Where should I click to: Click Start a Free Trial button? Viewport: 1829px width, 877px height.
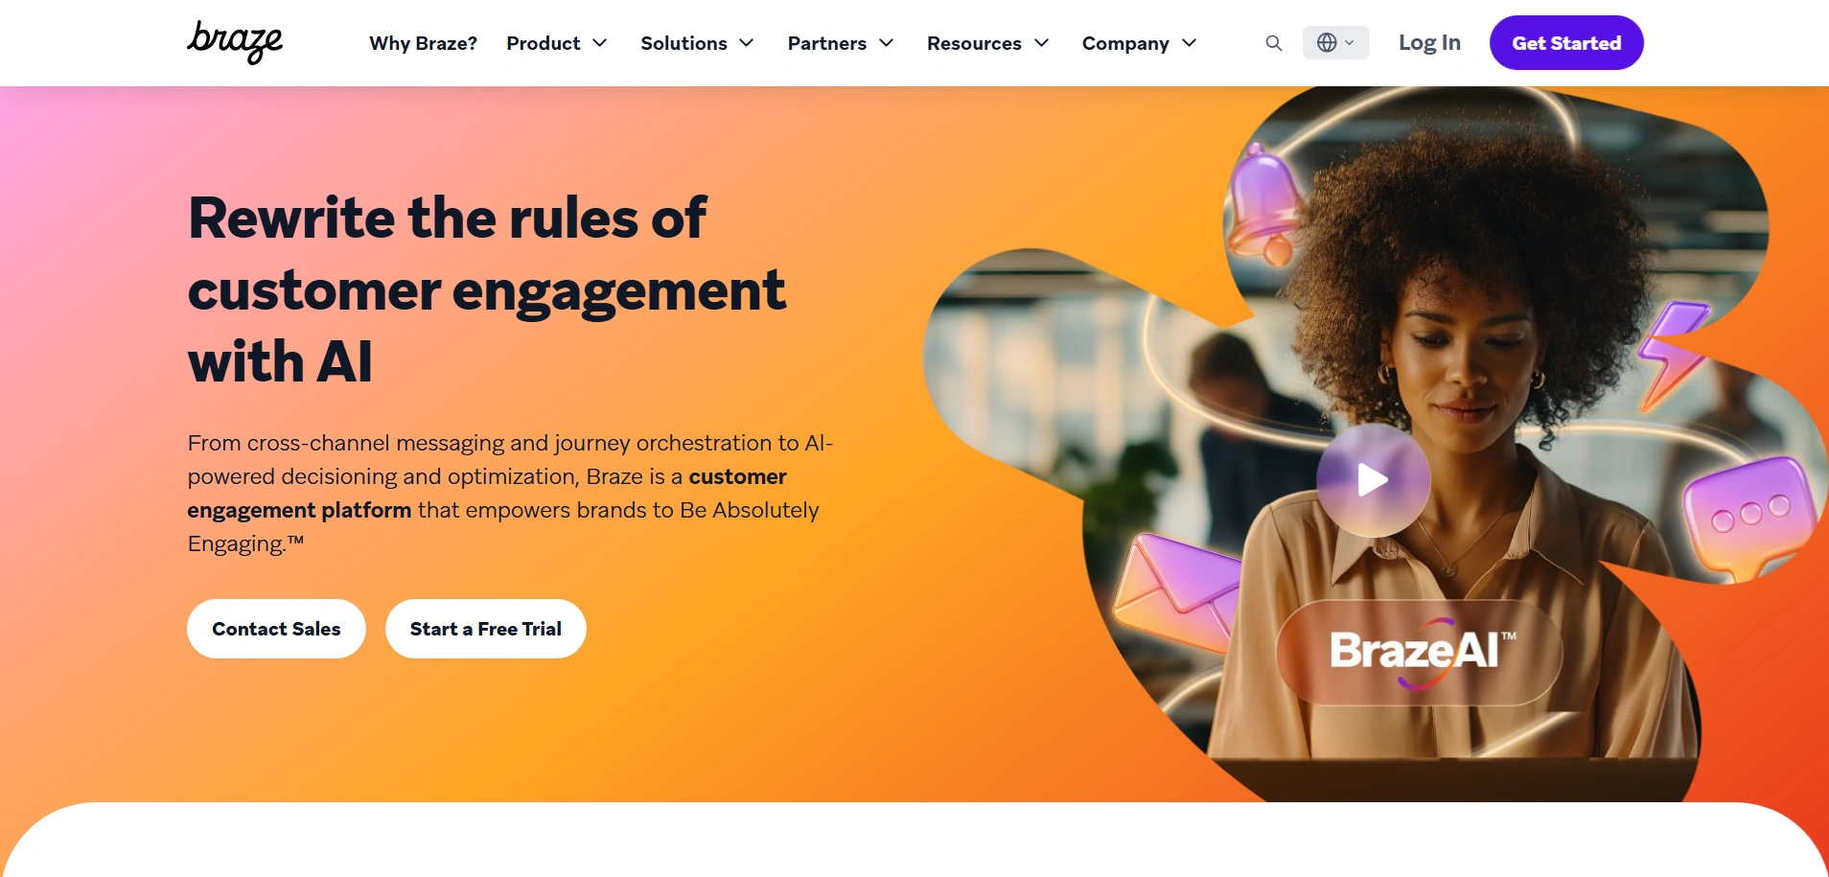tap(486, 629)
